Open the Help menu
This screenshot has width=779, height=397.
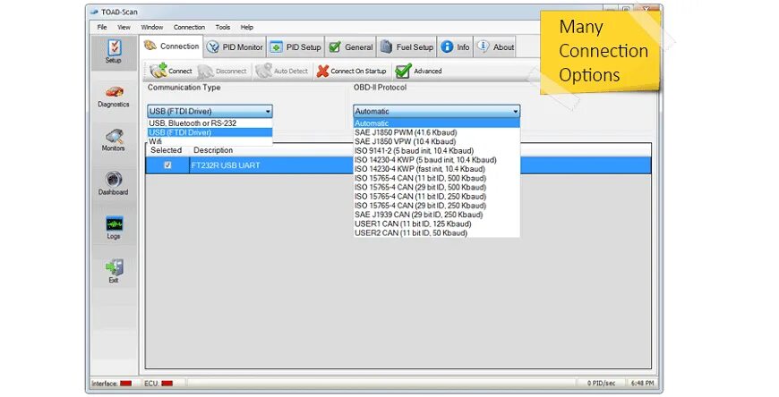pyautogui.click(x=246, y=28)
